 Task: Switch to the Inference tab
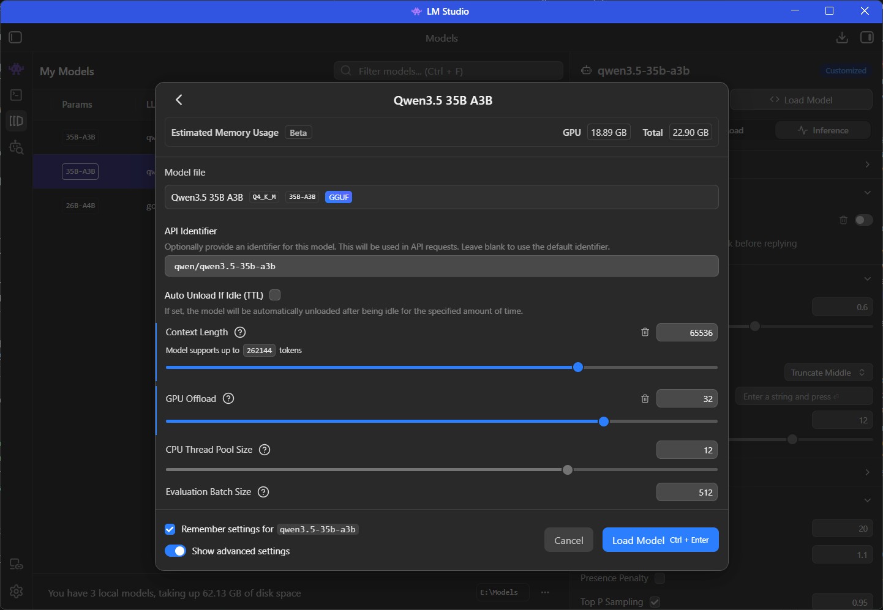pyautogui.click(x=823, y=130)
